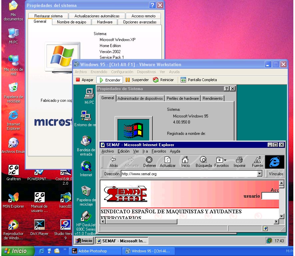Click Internet Explorer icon on XP desktop
Screen dimensions: 295x256
pos(13,120)
